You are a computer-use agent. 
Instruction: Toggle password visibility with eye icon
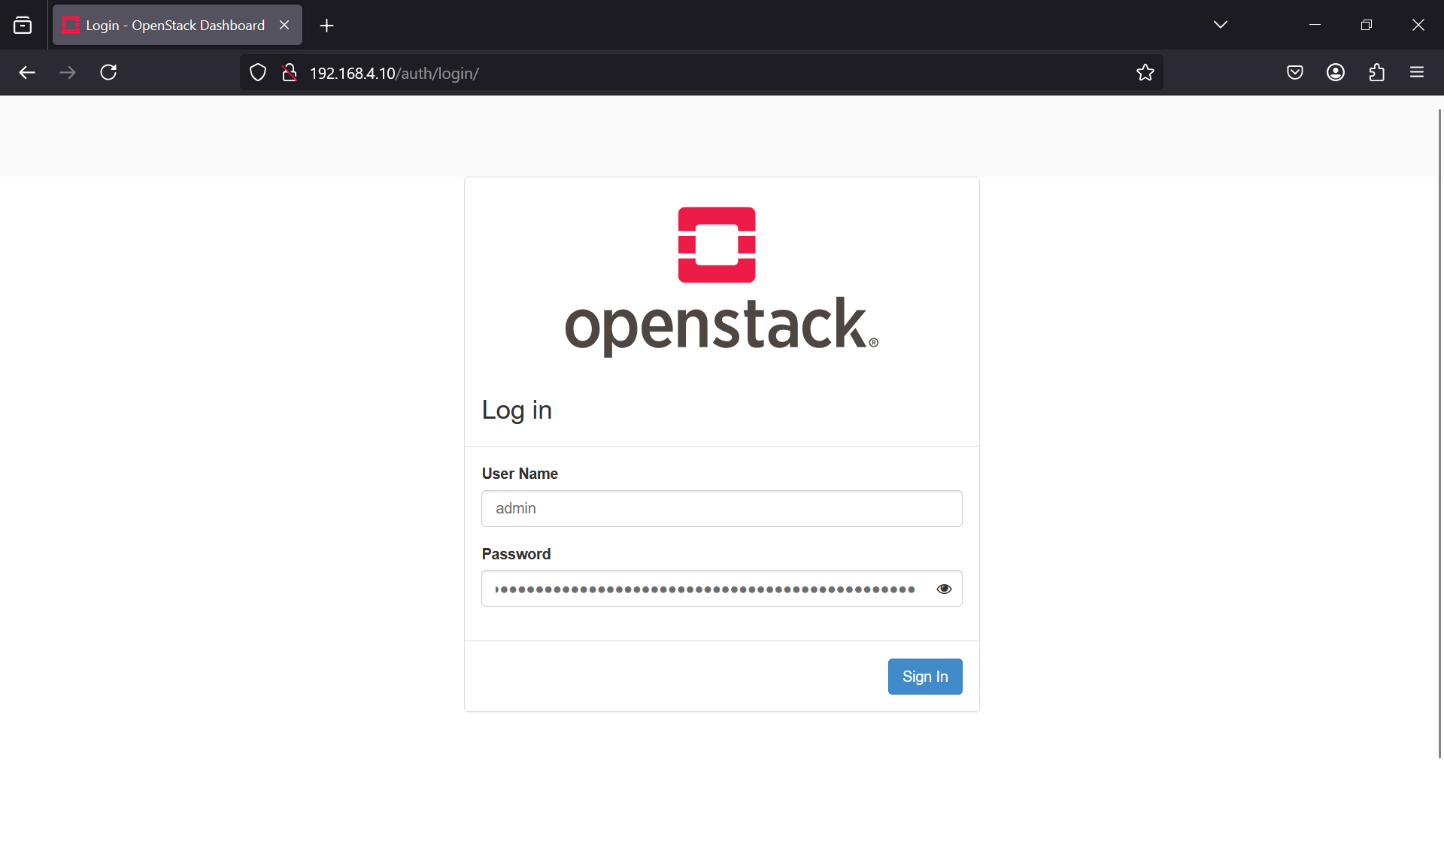pyautogui.click(x=944, y=589)
